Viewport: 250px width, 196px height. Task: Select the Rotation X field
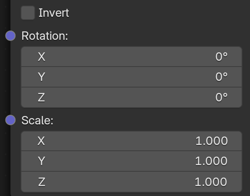click(132, 57)
